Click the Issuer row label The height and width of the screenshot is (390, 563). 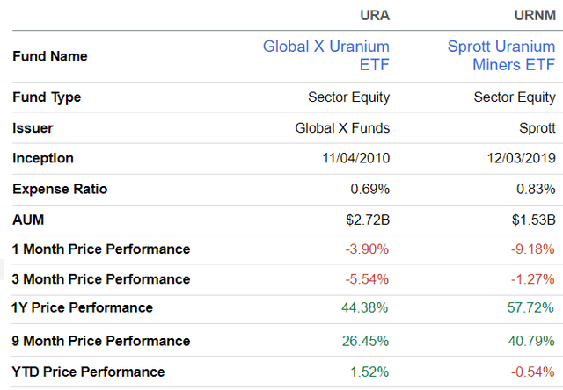33,127
